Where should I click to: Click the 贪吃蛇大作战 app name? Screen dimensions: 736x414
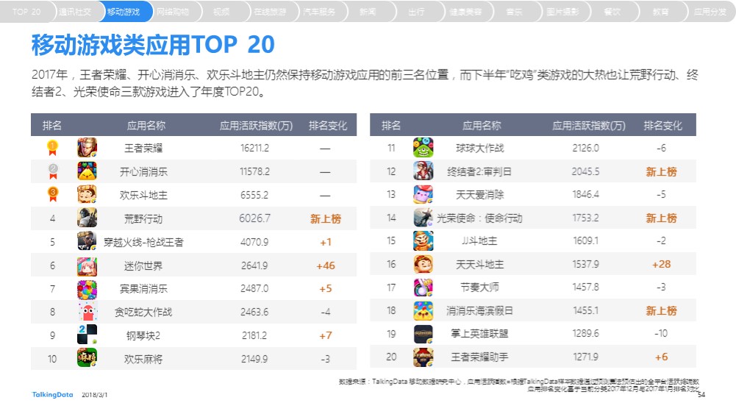pyautogui.click(x=143, y=312)
